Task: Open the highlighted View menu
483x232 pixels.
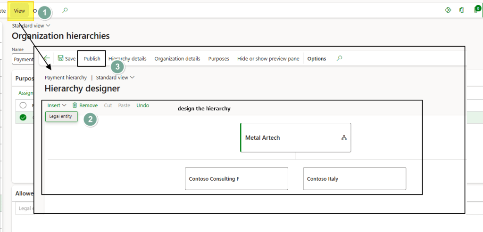Action: click(19, 10)
